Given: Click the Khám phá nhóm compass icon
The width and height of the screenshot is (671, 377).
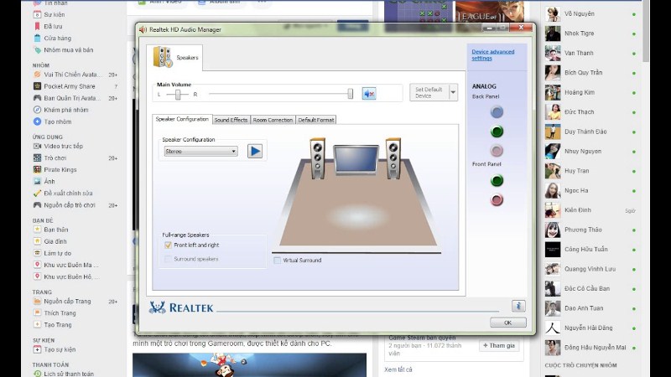Looking at the screenshot, I should [37, 110].
